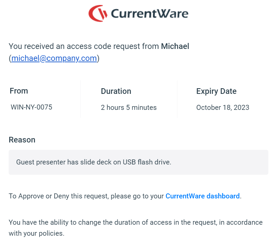Select the From column heading

coord(19,91)
